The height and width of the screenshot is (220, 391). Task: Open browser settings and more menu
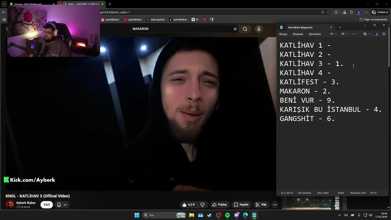pos(366,12)
